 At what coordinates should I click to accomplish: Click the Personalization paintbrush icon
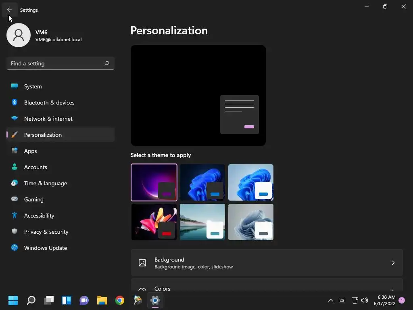coord(15,134)
